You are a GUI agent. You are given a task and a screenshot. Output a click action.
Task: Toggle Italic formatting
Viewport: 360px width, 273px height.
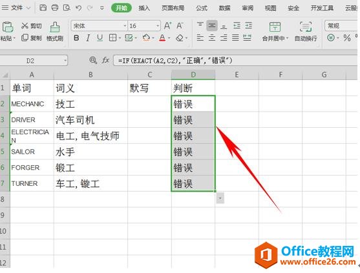[88, 38]
